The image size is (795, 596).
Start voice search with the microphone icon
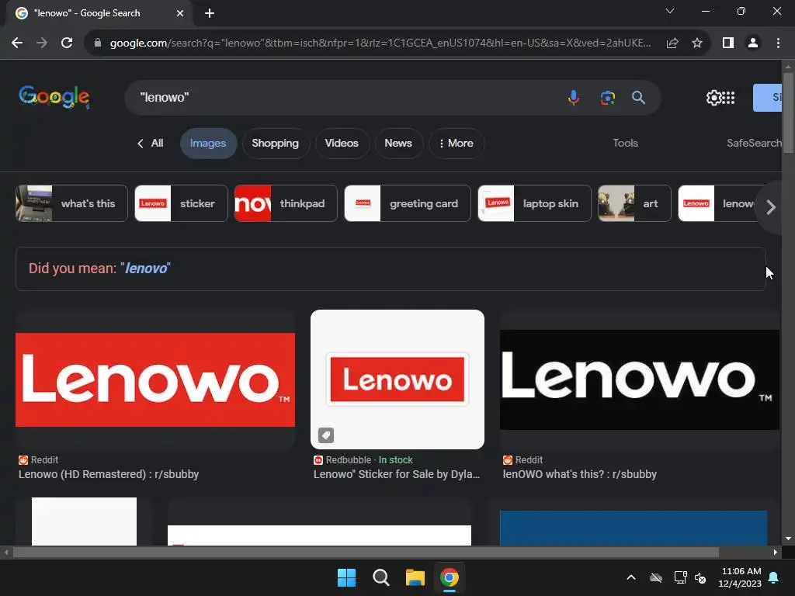(x=574, y=97)
